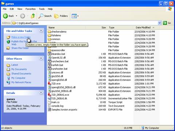Open the Back history dropdown arrow
Image resolution: width=175 pixels, height=131 pixels.
click(x=16, y=16)
